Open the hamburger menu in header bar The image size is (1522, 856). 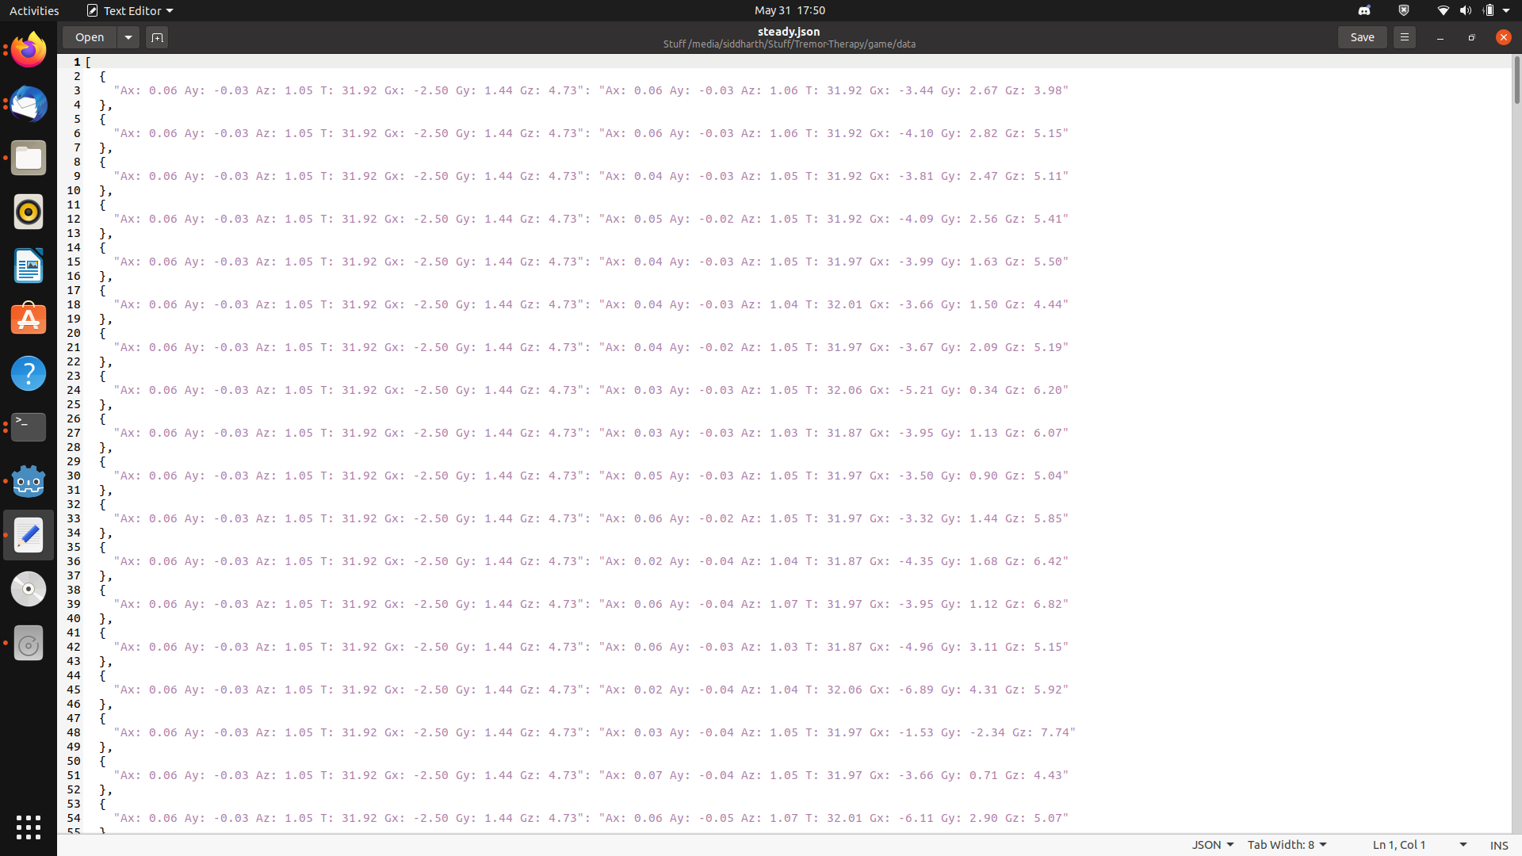point(1404,37)
